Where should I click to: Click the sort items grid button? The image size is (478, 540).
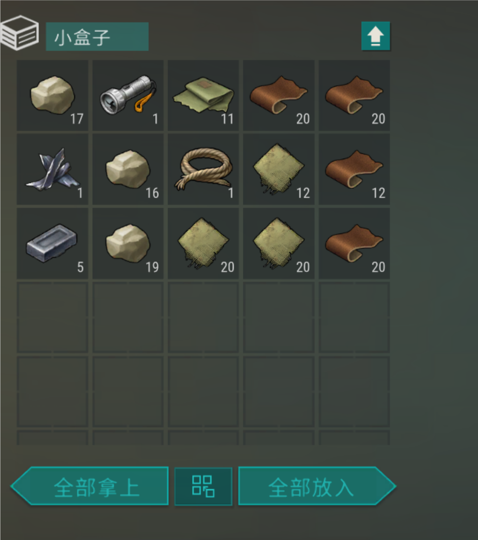tap(203, 486)
